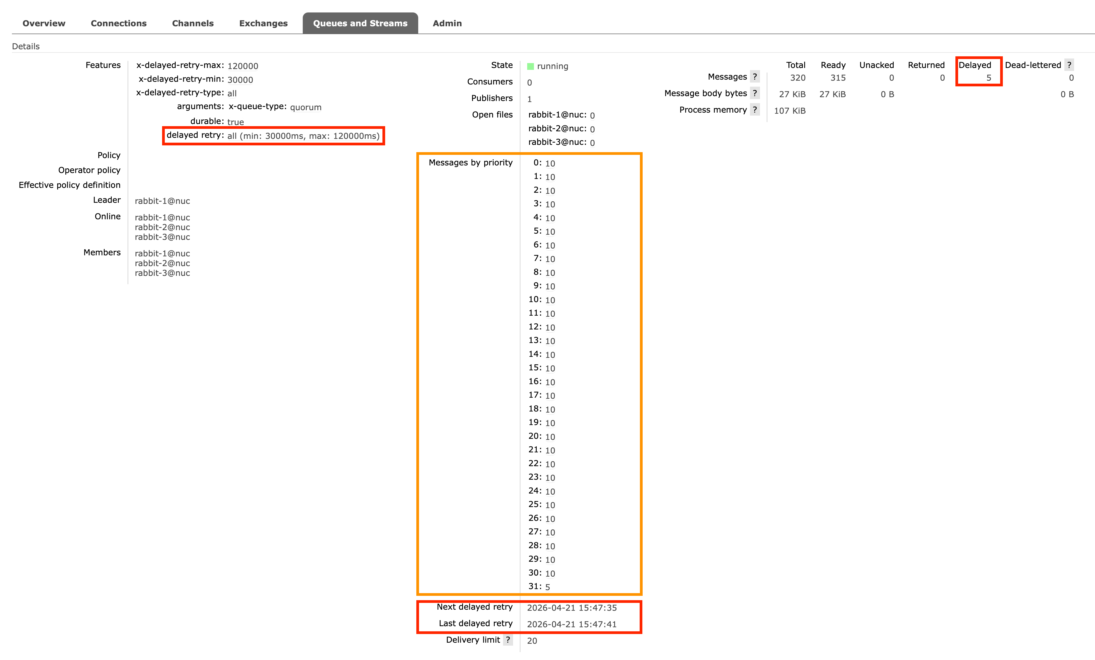The width and height of the screenshot is (1095, 660).
Task: Select the Queues and Streams tab
Action: click(360, 23)
